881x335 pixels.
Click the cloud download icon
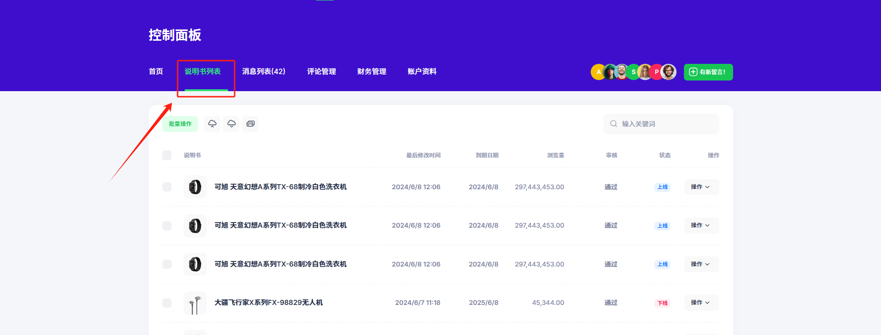tap(231, 124)
